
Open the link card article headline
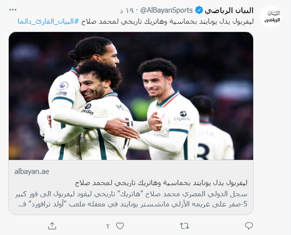click(161, 183)
